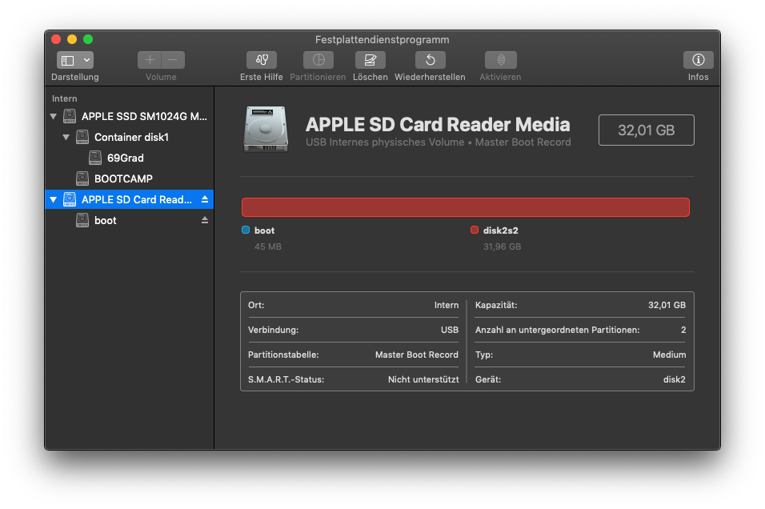Click the Master Boot Record value
The image size is (765, 509).
coord(417,355)
